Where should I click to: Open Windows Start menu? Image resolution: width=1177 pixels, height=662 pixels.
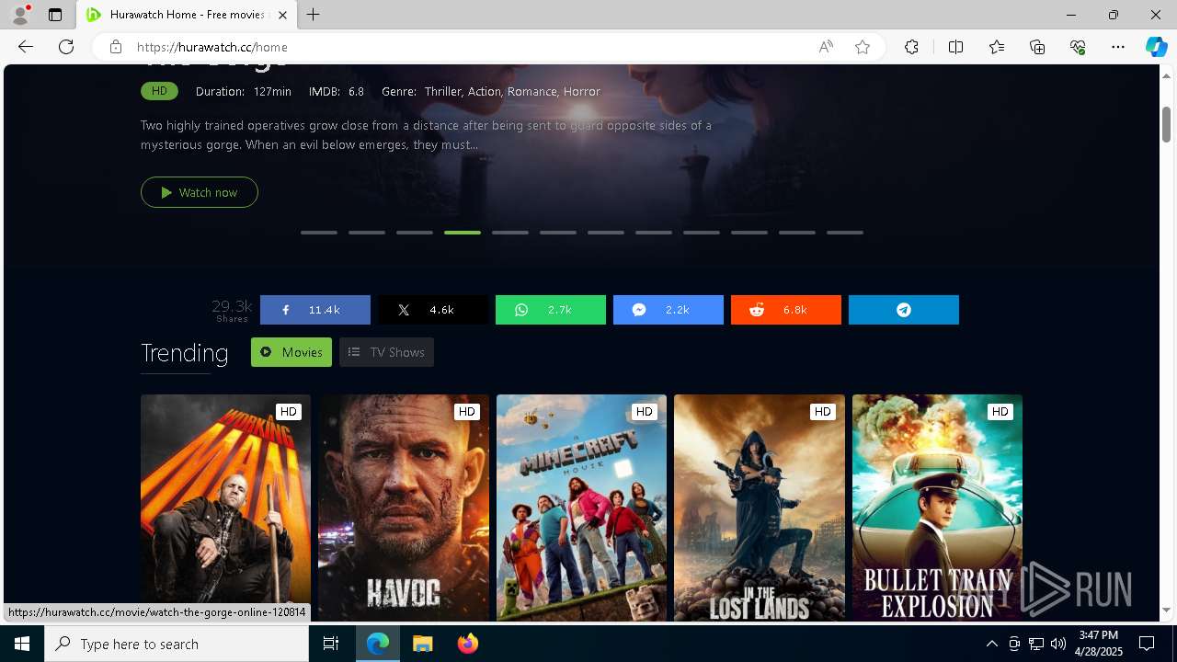point(22,644)
